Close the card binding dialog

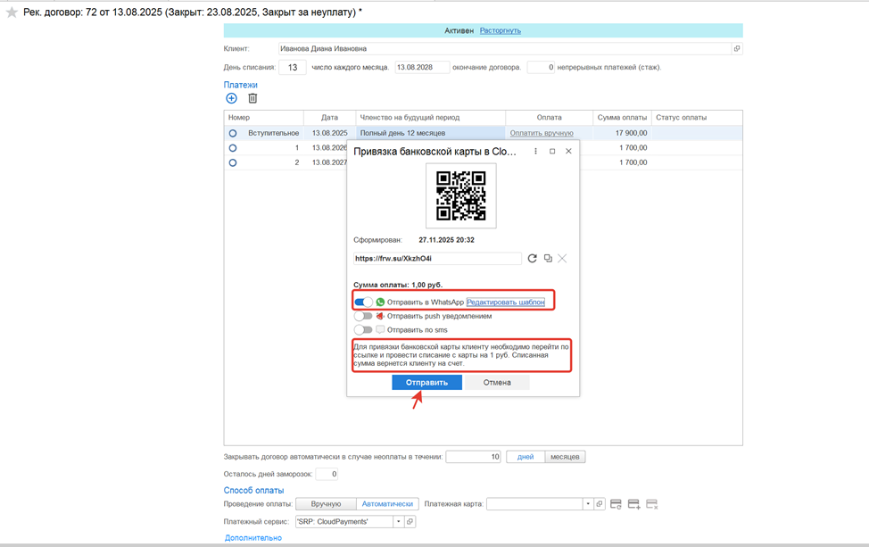(x=568, y=152)
